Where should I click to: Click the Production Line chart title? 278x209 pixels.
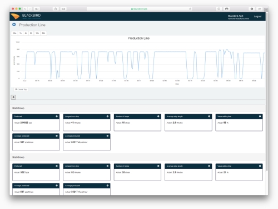[138, 38]
